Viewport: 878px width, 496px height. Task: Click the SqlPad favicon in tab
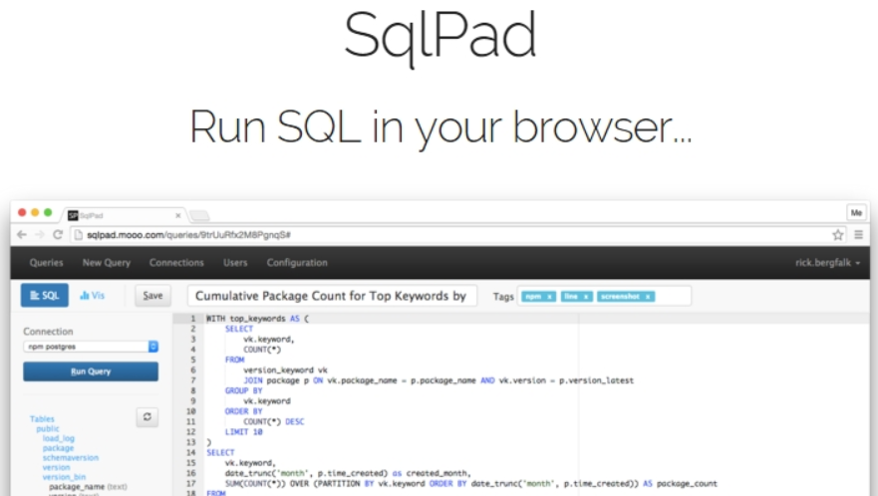click(73, 215)
